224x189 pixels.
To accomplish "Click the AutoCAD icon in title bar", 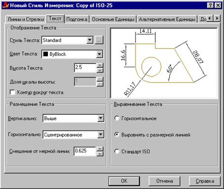I will (x=5, y=5).
